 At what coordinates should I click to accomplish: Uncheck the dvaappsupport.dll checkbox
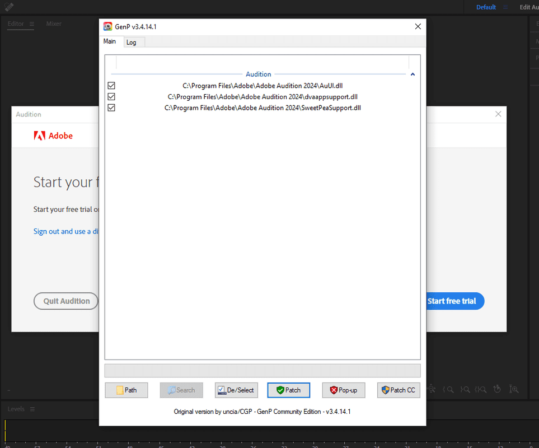111,97
